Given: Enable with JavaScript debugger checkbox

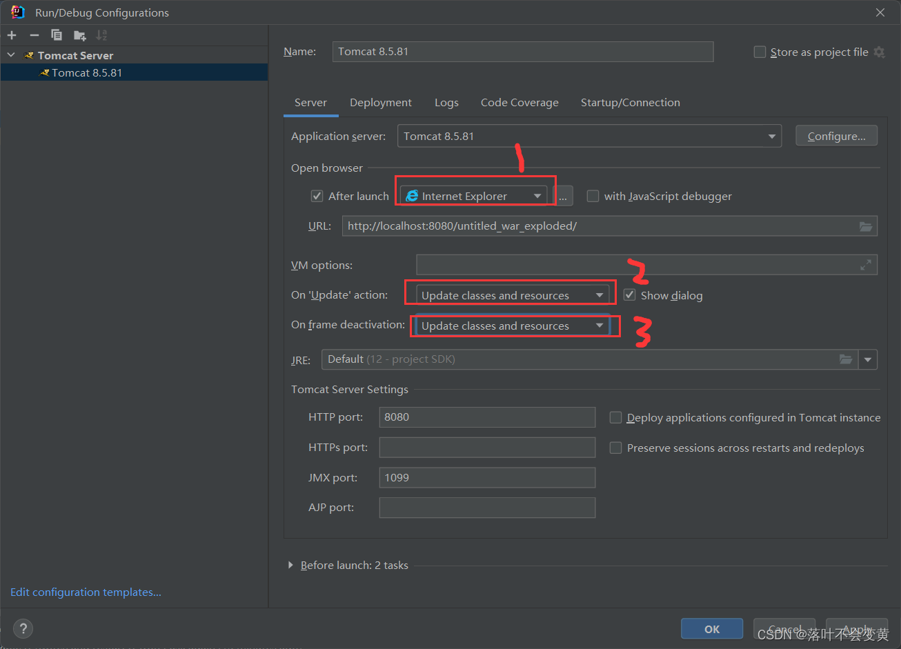Looking at the screenshot, I should [593, 196].
